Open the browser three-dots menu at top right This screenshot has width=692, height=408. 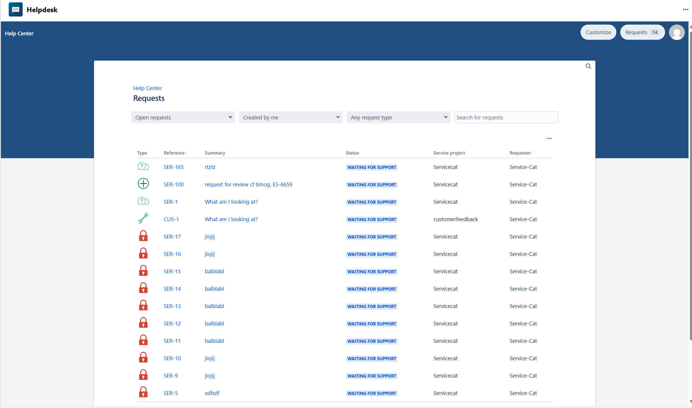pos(685,10)
